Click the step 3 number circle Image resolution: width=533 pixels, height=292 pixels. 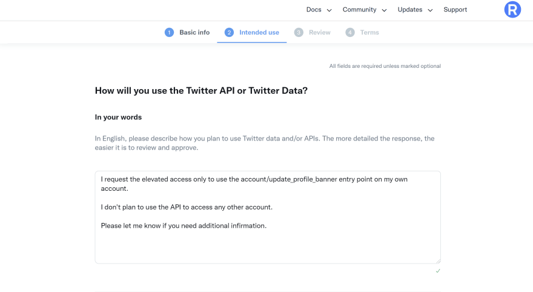[299, 32]
